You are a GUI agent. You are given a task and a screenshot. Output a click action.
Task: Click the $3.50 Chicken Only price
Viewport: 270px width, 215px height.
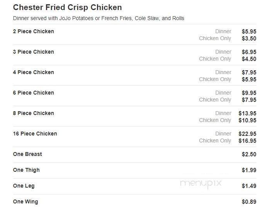[249, 38]
